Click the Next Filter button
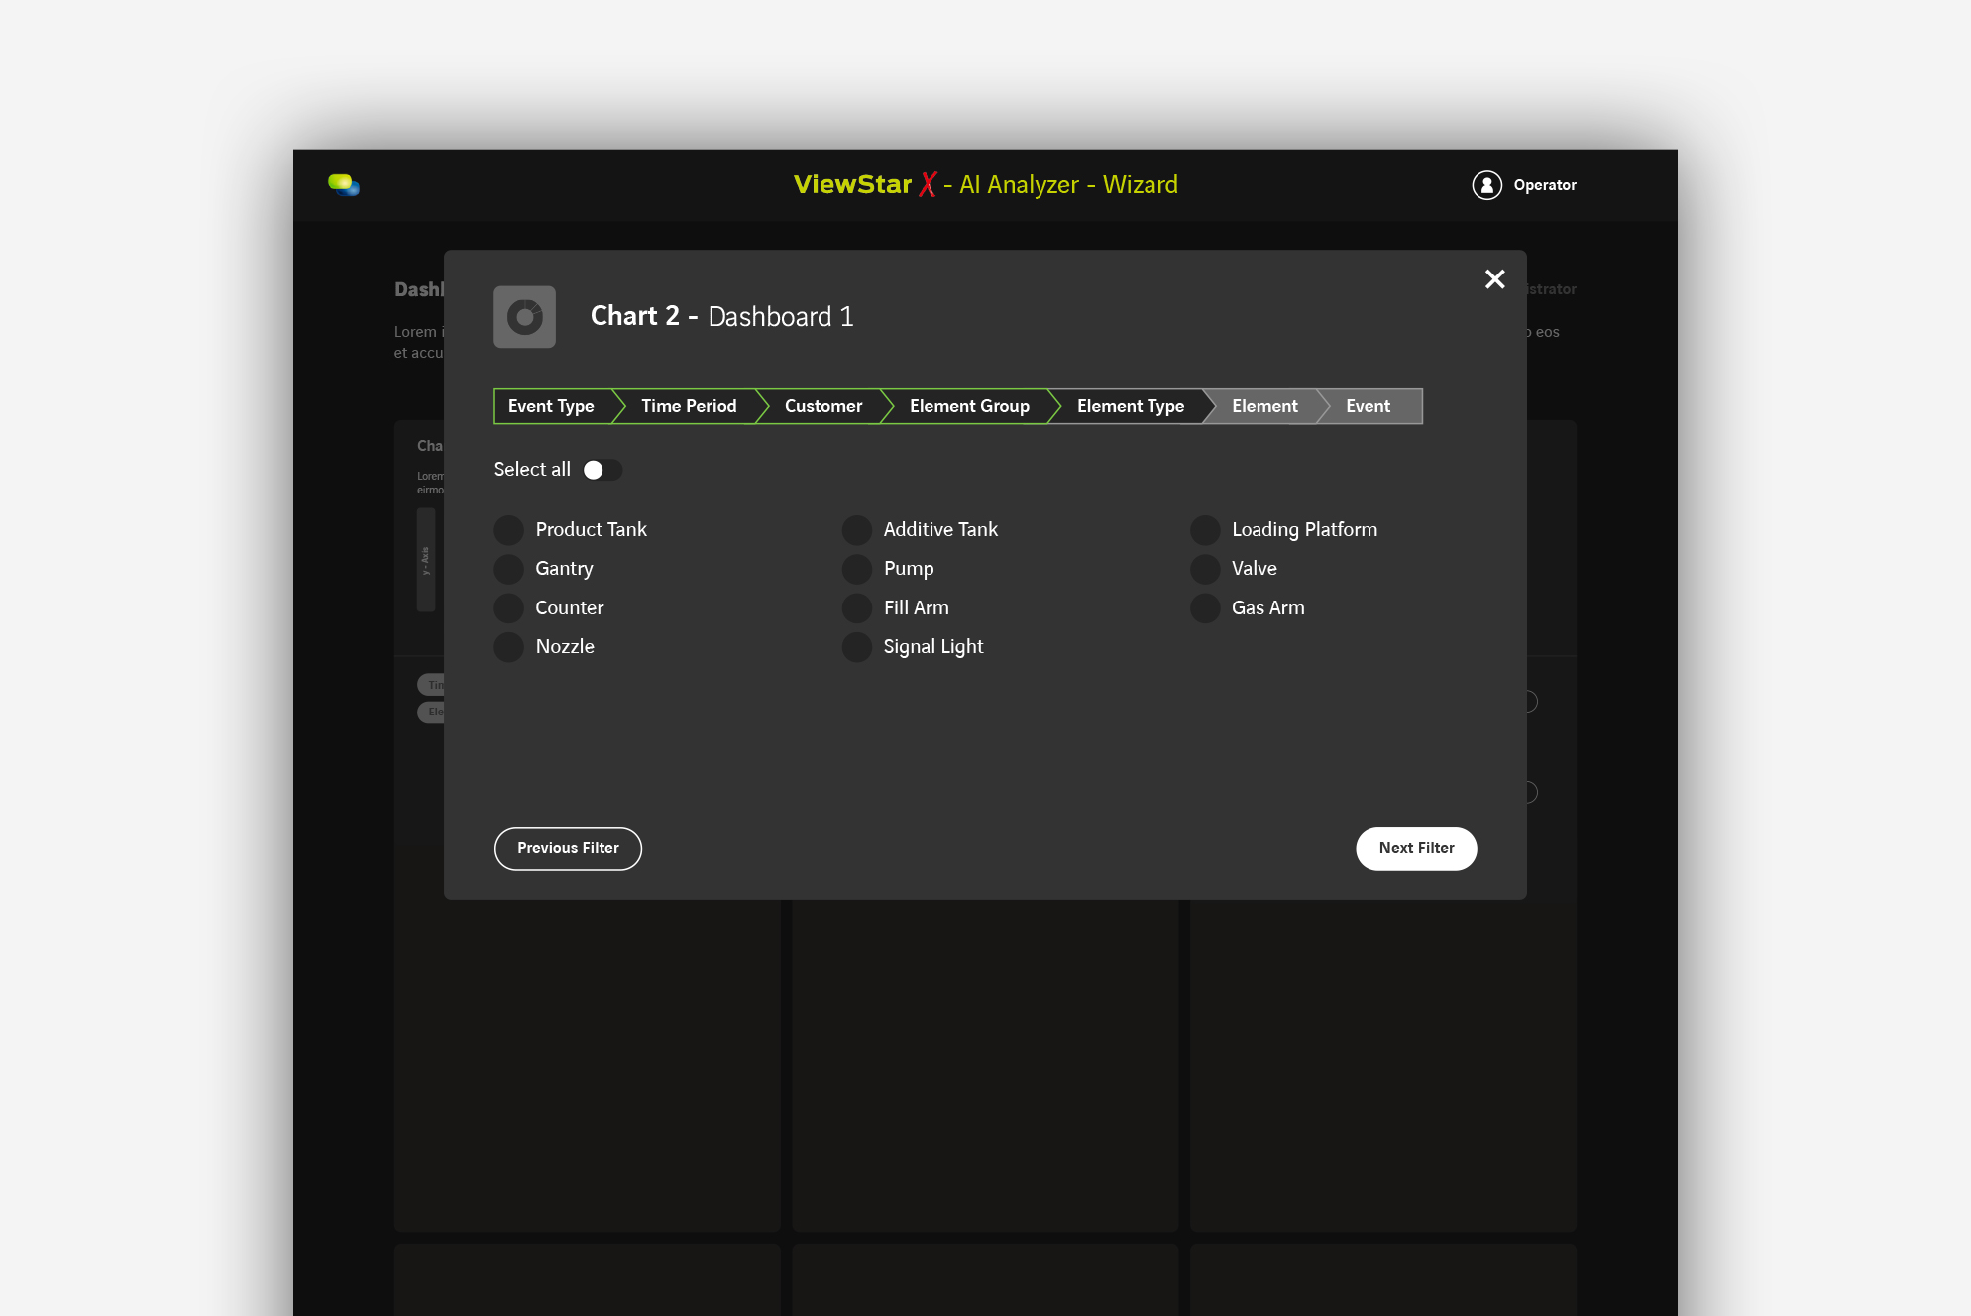The height and width of the screenshot is (1316, 1971). click(1416, 849)
